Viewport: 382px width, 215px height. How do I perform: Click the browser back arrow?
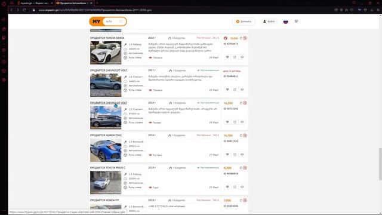pos(11,10)
